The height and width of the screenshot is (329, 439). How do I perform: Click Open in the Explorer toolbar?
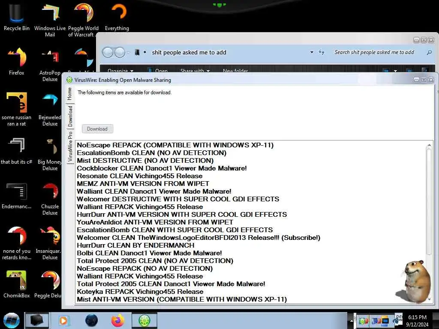tap(158, 70)
